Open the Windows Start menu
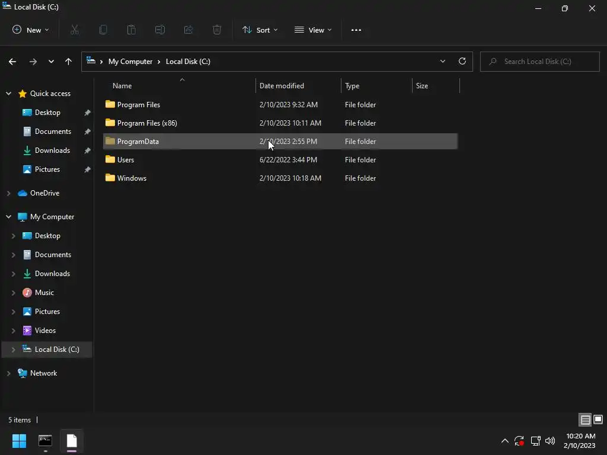607x455 pixels. (x=19, y=441)
